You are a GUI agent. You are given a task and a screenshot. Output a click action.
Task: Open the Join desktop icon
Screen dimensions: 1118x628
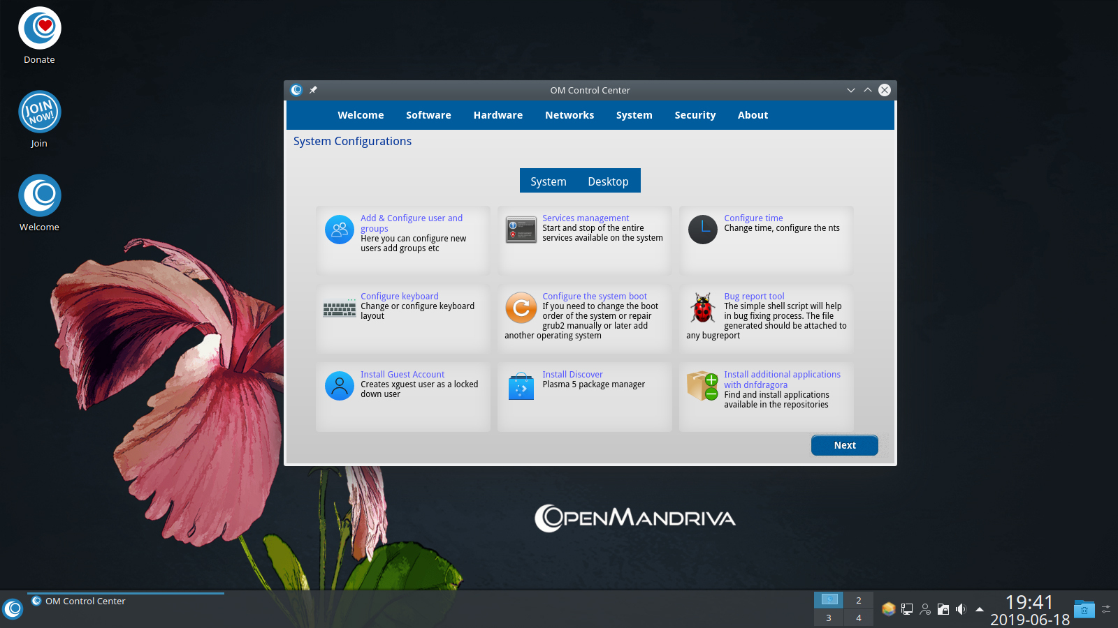39,112
